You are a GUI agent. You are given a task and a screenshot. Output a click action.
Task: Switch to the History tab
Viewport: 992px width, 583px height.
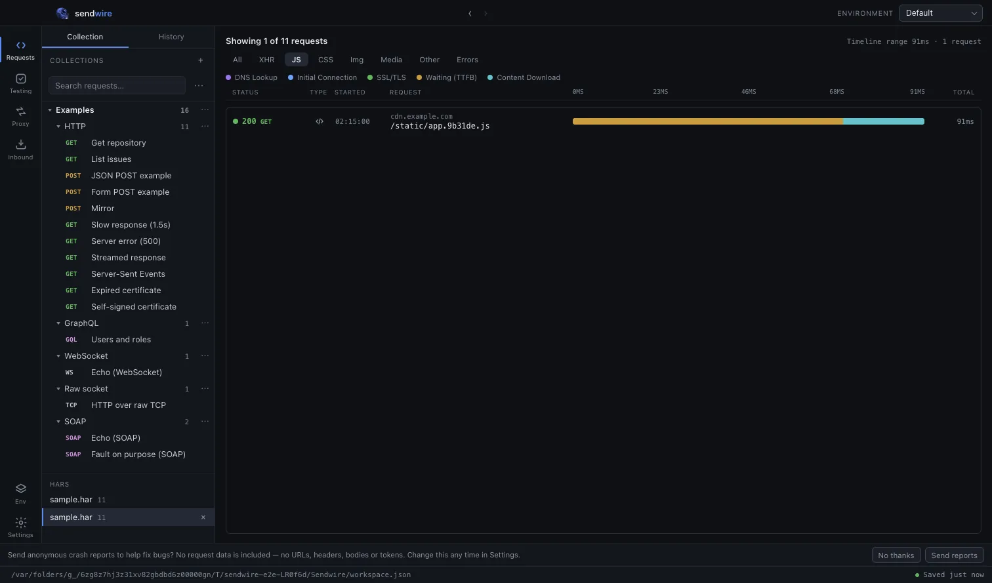(171, 37)
